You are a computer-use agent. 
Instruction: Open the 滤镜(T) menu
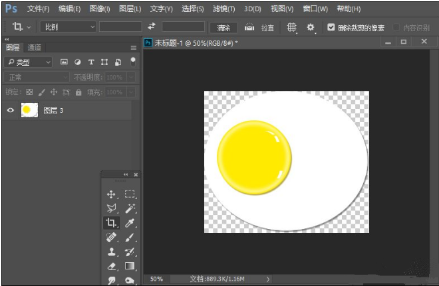(223, 9)
